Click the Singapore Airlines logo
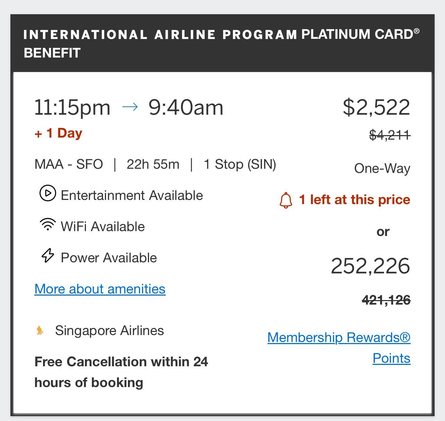Screen dimensions: 445x421 coord(40,331)
